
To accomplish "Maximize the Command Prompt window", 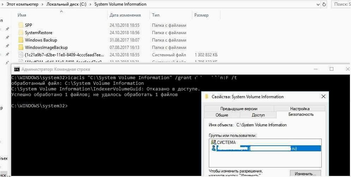I will click(x=332, y=69).
